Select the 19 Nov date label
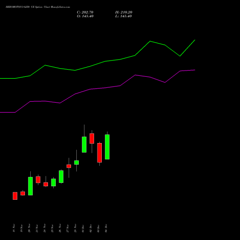Screen dimensions: 240x240 [22, 228]
